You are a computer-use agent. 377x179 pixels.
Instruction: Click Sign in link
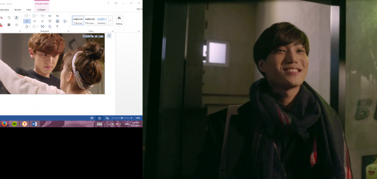[x=139, y=9]
